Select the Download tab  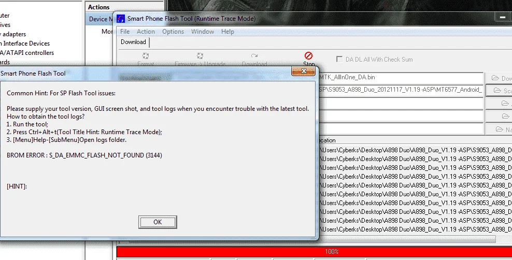pyautogui.click(x=133, y=42)
